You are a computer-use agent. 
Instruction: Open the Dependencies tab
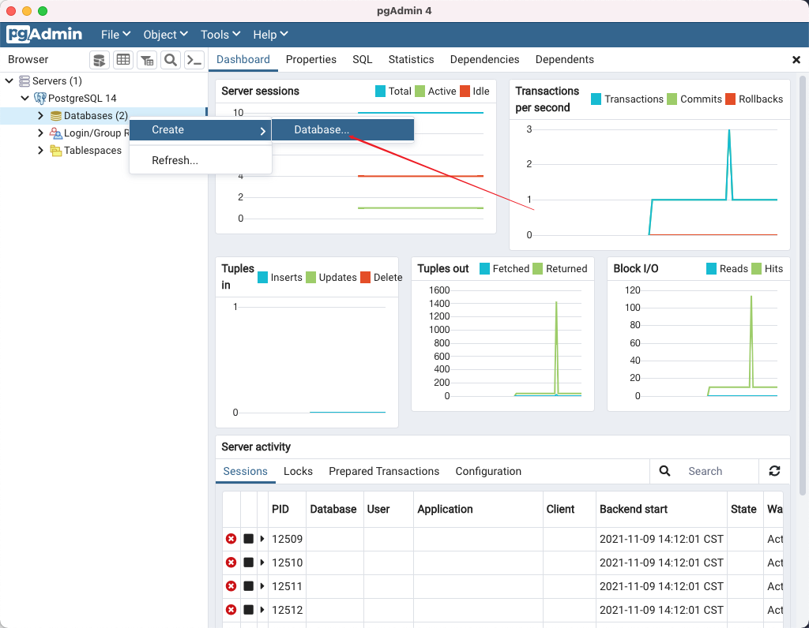(484, 60)
